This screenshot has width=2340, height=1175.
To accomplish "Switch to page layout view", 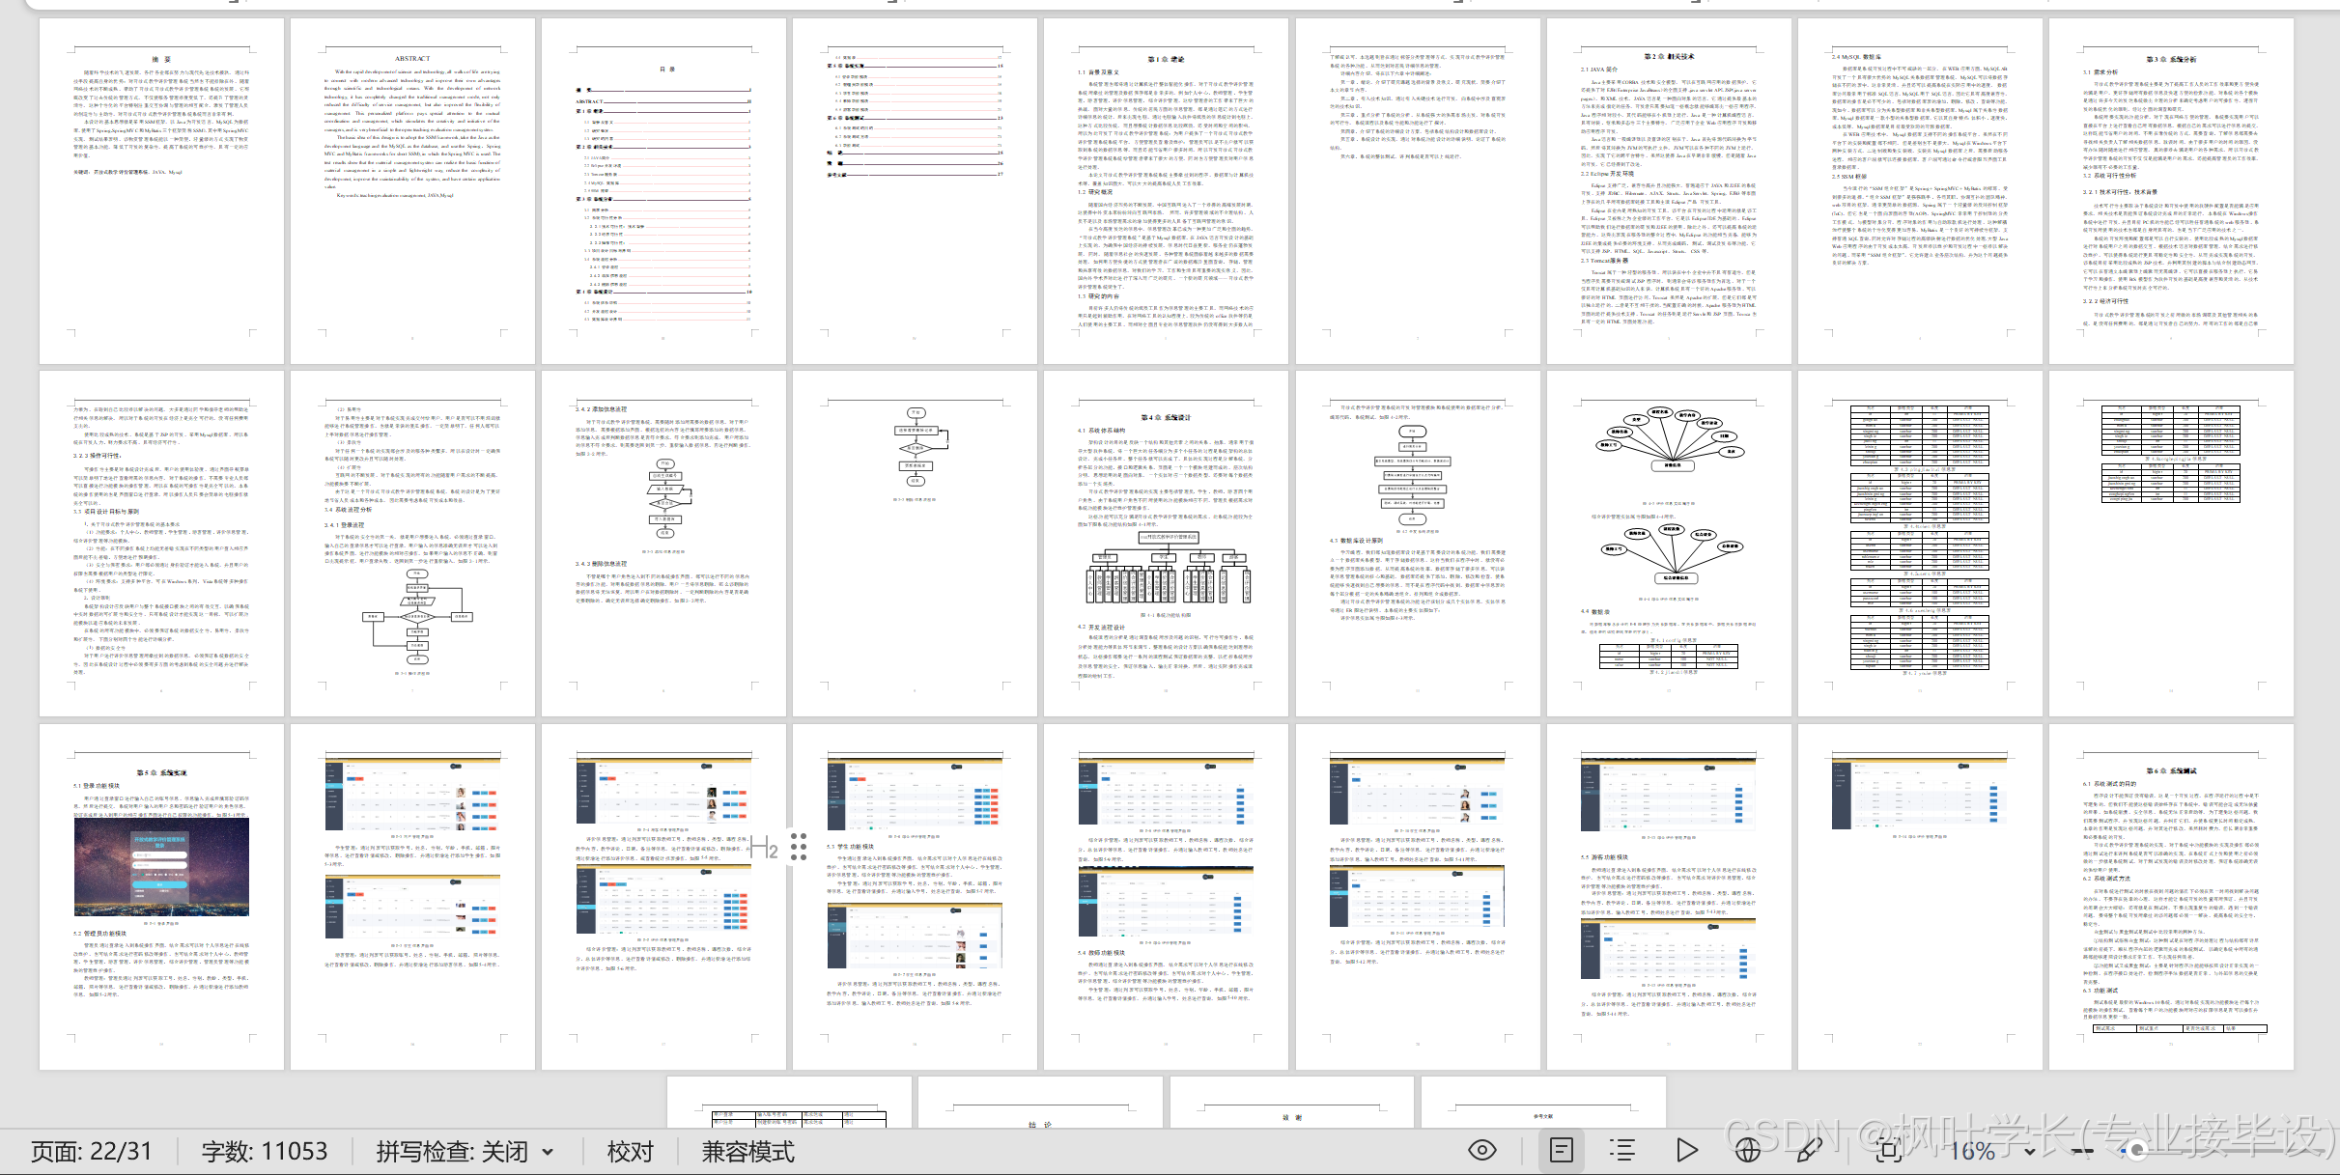I will coord(1562,1150).
